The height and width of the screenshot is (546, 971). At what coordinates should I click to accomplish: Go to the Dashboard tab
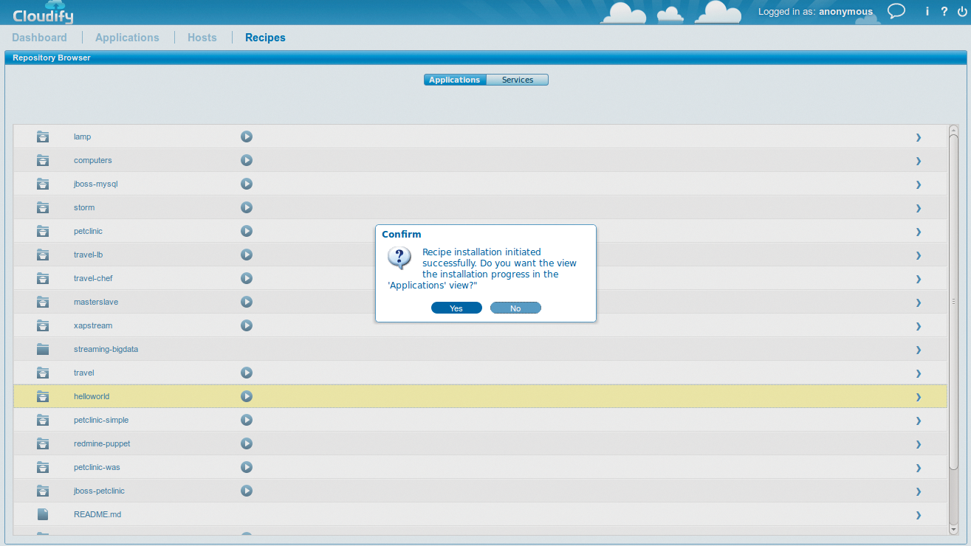(x=39, y=37)
